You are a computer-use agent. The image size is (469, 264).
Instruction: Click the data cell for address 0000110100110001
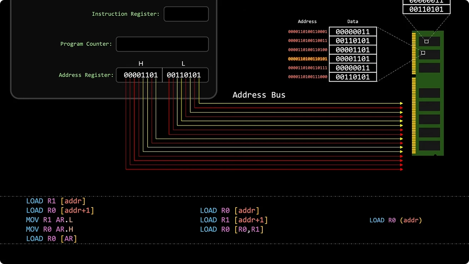click(x=353, y=32)
